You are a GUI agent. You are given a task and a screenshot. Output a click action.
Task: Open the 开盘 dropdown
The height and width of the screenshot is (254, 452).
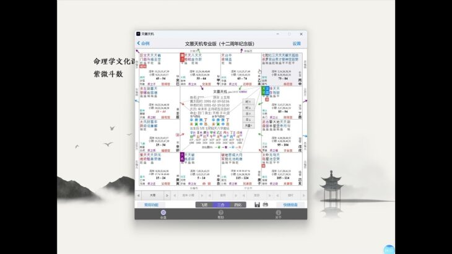248,126
